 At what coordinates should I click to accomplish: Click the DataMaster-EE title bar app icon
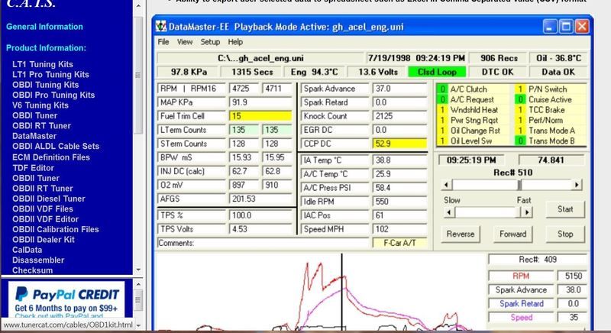161,27
